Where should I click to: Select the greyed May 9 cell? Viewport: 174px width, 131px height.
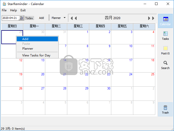[144, 108]
